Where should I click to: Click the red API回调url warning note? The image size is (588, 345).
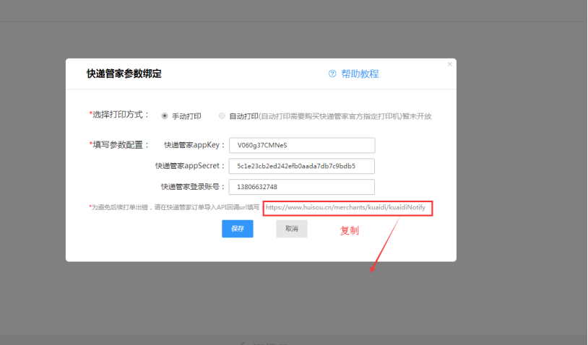tap(173, 208)
